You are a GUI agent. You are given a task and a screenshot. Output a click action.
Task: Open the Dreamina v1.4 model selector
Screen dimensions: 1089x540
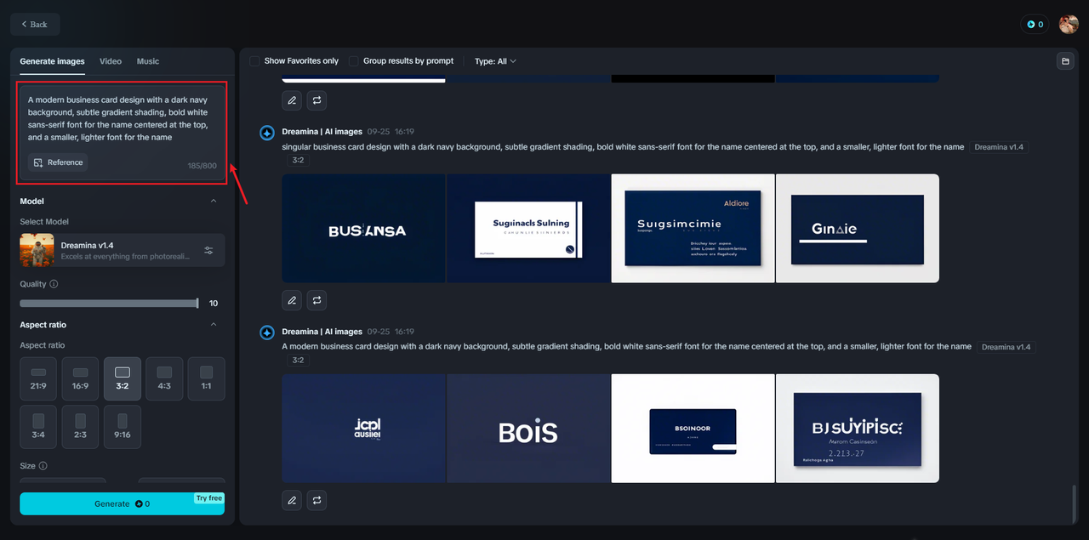pos(123,250)
